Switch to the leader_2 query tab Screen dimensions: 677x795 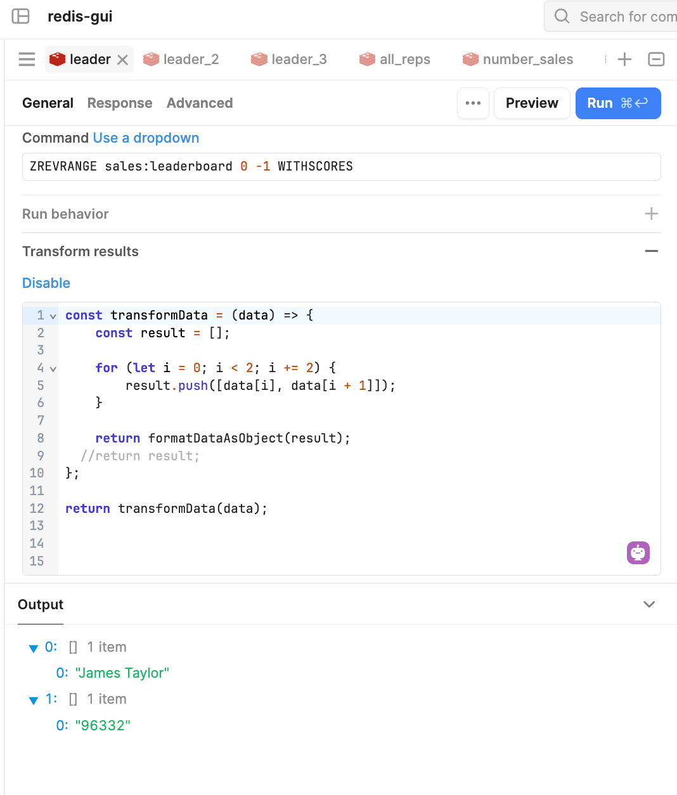pos(182,60)
